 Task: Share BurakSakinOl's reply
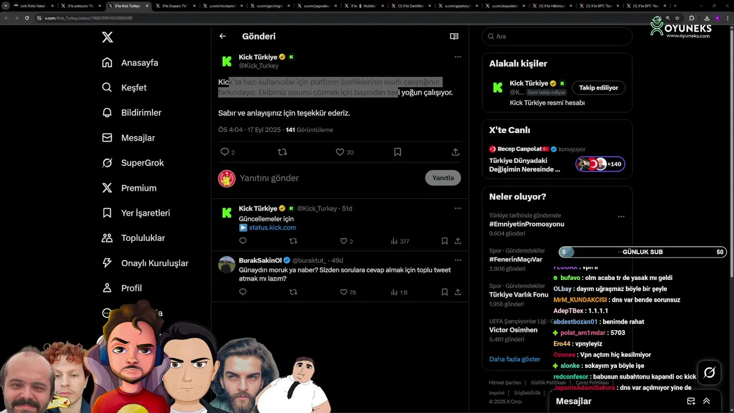click(x=458, y=292)
